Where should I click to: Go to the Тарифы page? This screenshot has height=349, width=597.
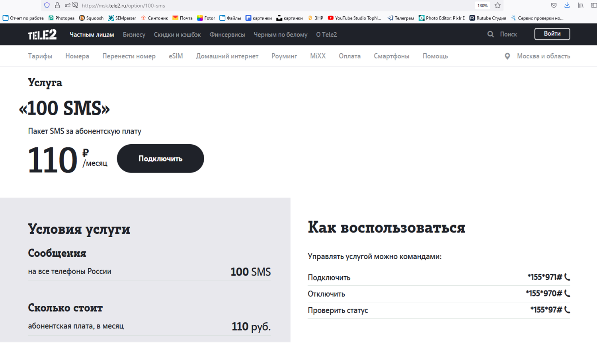point(40,56)
